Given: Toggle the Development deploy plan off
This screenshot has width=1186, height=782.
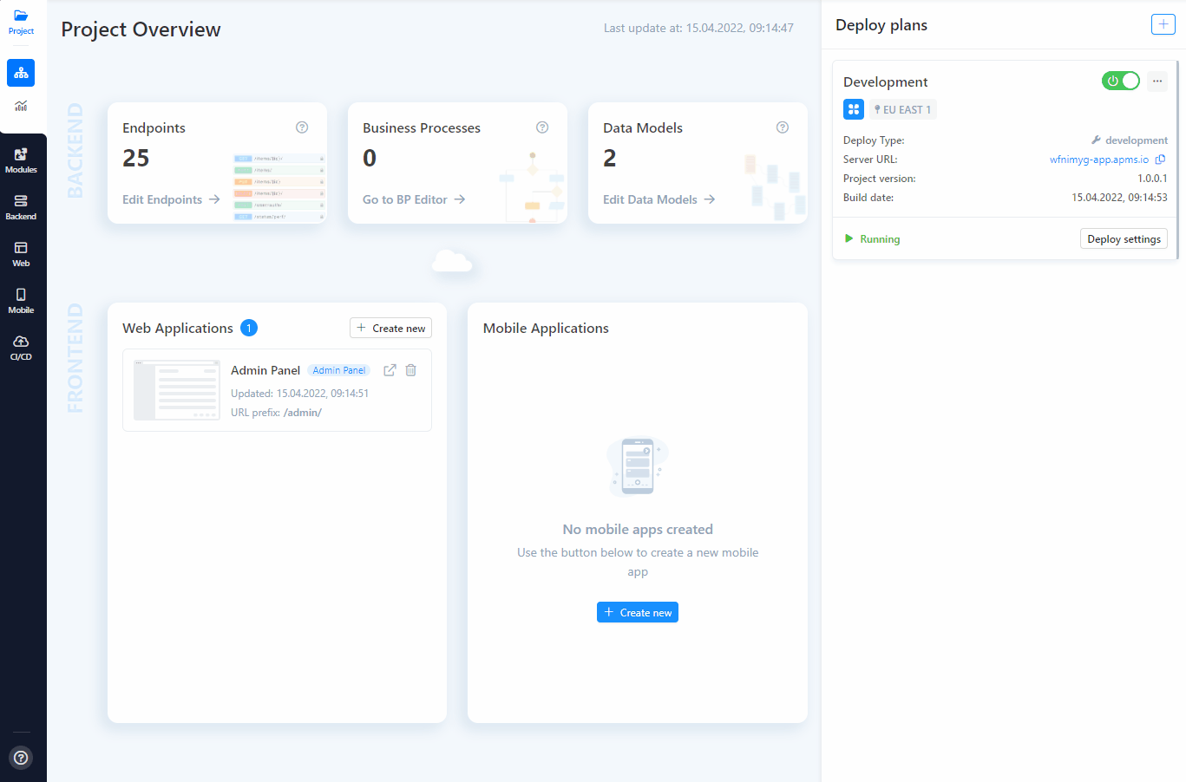Looking at the screenshot, I should click(x=1121, y=81).
